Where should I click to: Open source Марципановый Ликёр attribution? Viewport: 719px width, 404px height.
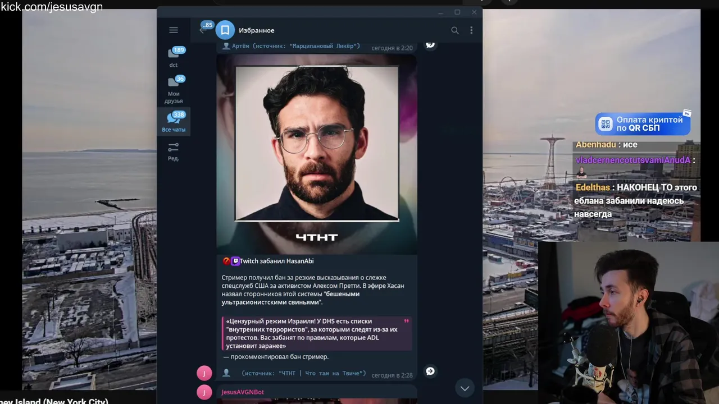click(296, 46)
